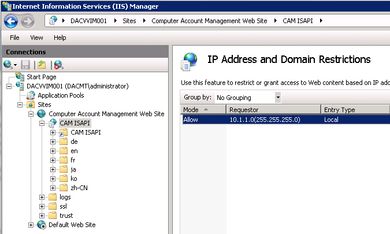Expand the ssl folder node
Screen dimensions: 390x234
point(42,206)
